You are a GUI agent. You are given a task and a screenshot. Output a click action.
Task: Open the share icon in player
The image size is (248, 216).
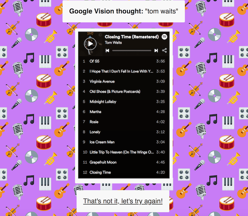point(164,50)
